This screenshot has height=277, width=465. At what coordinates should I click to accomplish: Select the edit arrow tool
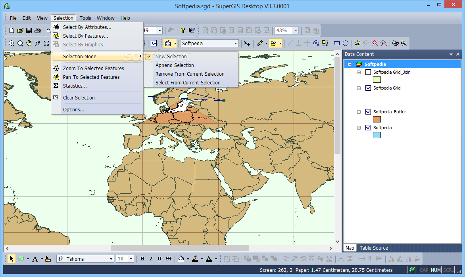pyautogui.click(x=247, y=43)
